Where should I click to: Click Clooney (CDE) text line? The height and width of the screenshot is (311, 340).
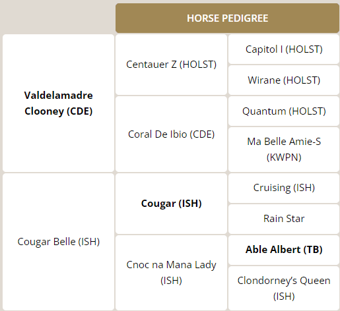tap(59, 111)
